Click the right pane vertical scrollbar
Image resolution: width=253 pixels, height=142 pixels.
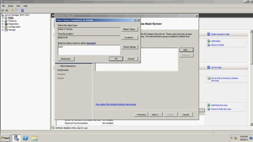251,78
